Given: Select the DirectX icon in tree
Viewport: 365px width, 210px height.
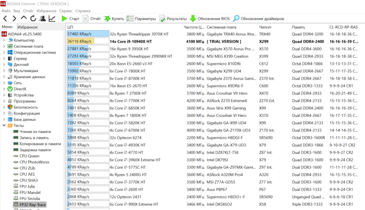Looking at the screenshot, I should (x=10, y=89).
